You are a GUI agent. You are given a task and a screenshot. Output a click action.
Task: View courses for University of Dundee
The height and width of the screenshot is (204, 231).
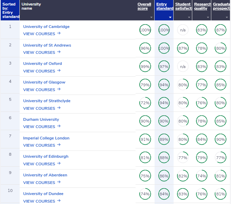(42, 201)
